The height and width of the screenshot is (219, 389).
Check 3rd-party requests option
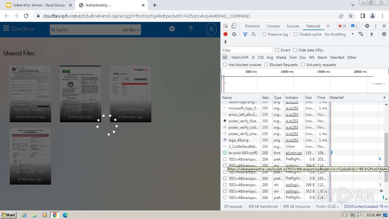(303, 64)
